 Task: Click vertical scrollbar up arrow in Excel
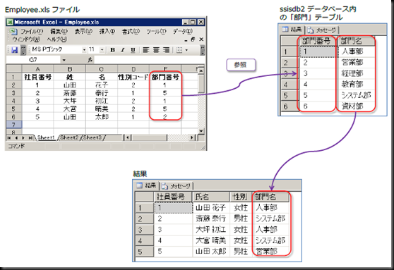[x=201, y=70]
